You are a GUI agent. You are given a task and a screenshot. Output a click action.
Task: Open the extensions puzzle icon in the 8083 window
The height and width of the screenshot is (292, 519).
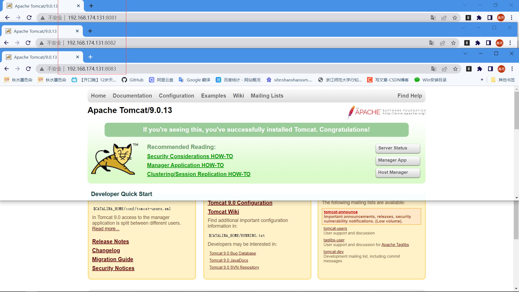tap(480, 69)
